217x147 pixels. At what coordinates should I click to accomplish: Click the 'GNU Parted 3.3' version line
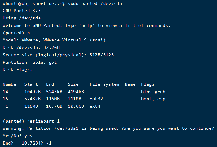(22, 11)
